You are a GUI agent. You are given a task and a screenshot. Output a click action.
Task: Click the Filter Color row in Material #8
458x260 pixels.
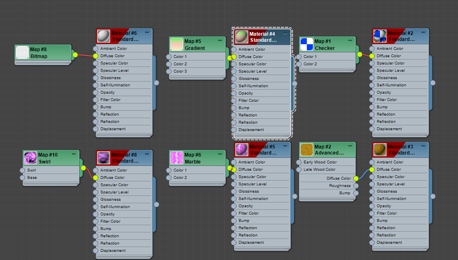coord(124,221)
